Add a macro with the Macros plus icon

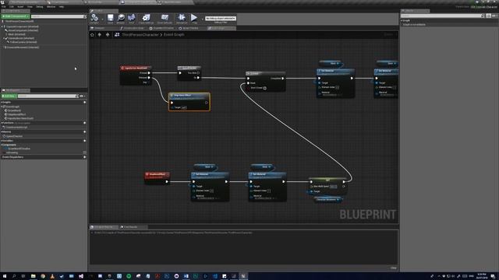tap(85, 131)
